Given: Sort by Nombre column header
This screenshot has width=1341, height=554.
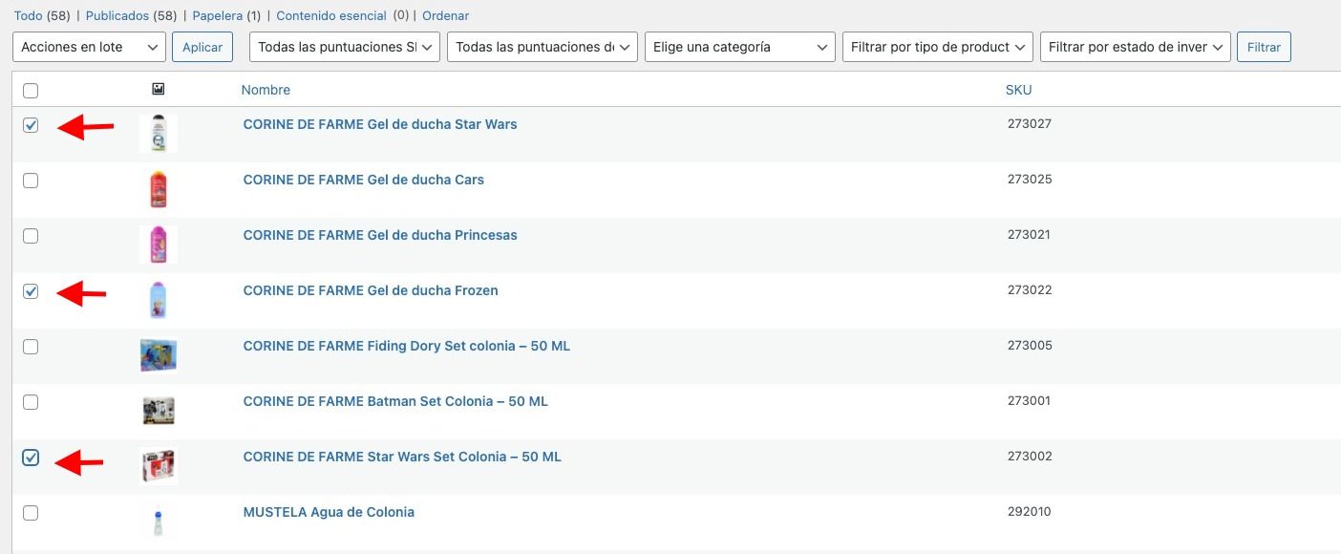Looking at the screenshot, I should 266,90.
